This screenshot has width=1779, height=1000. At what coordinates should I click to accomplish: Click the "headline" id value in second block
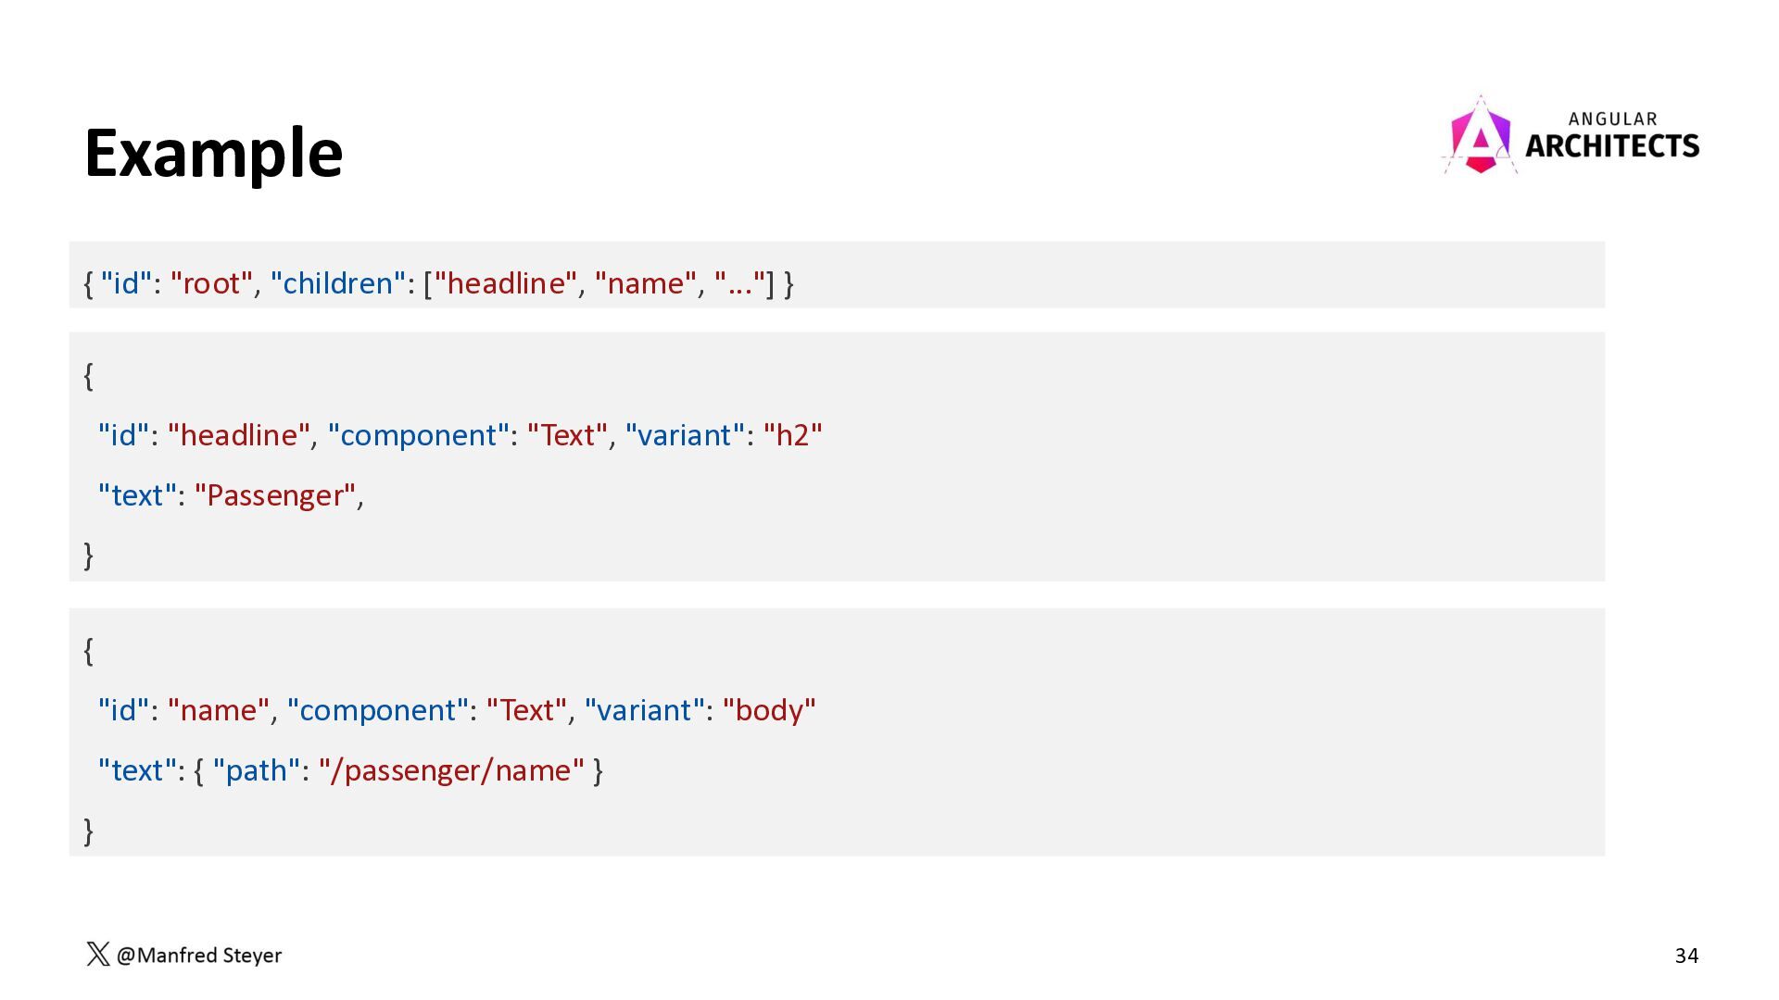(x=239, y=434)
